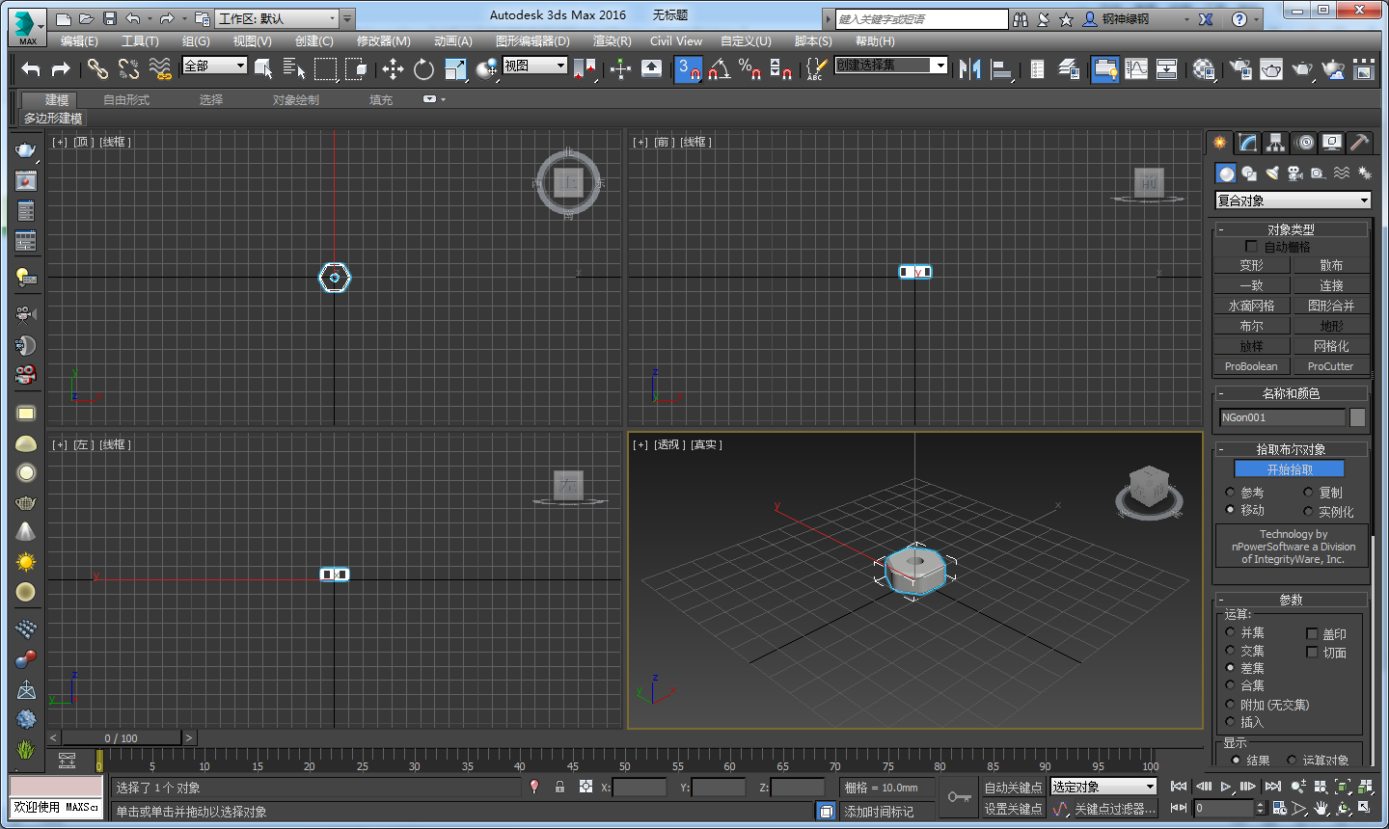Screen dimensions: 1389x829
Task: Select the 复制 radio option
Action: 1308,493
